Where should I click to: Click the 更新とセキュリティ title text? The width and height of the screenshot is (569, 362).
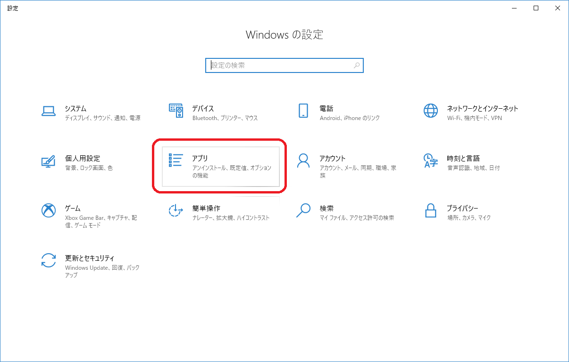90,258
